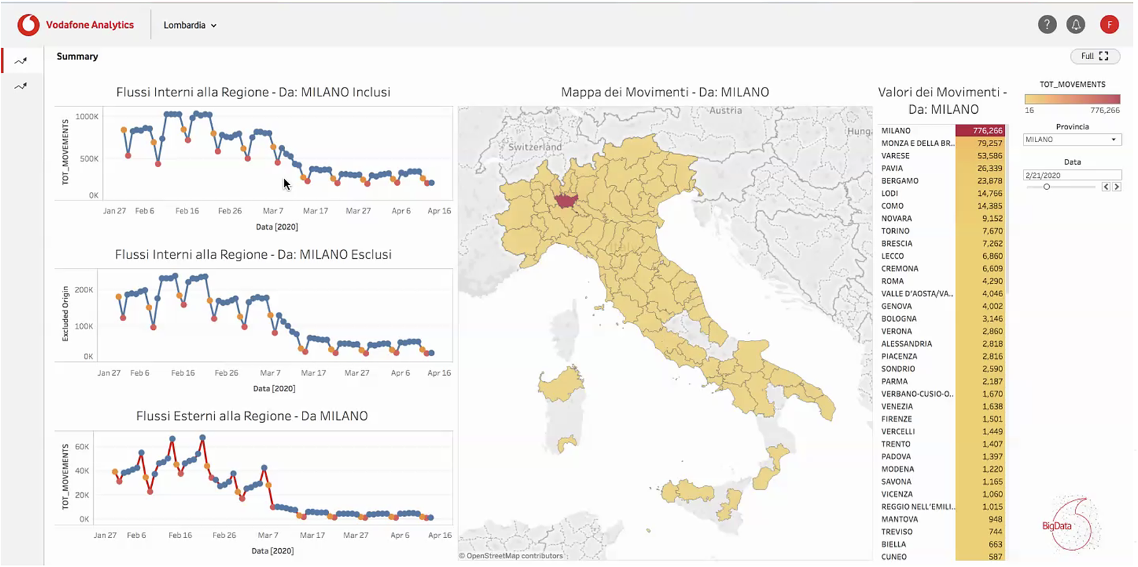Expand the Lombardia region dropdown
The height and width of the screenshot is (567, 1138).
click(x=190, y=26)
